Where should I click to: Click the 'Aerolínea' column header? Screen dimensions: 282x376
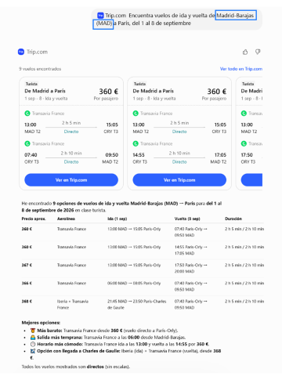pos(66,219)
